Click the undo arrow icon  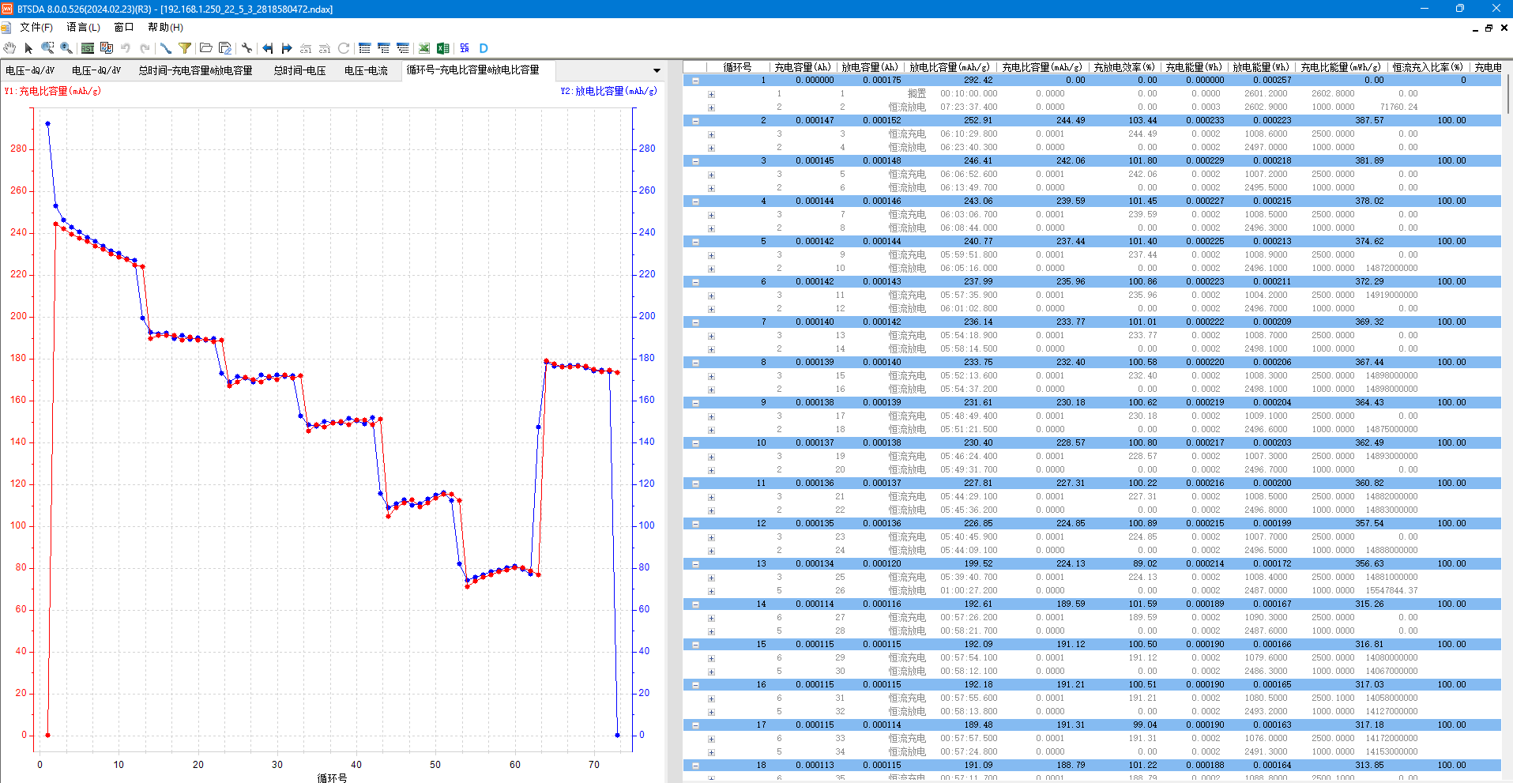(126, 48)
